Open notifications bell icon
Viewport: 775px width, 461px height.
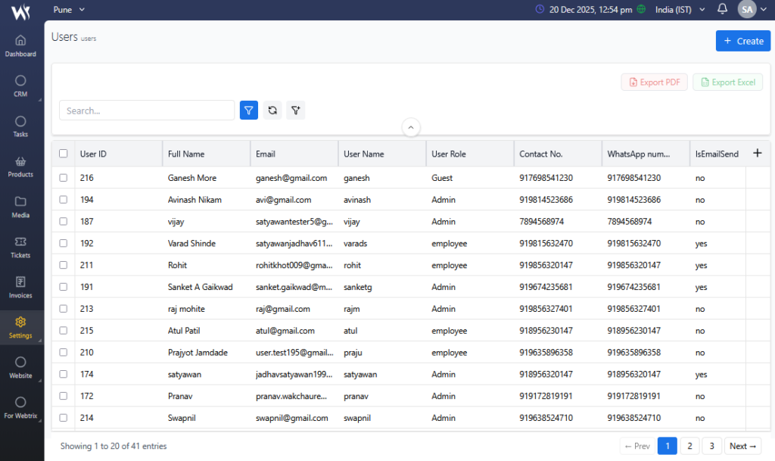[722, 9]
